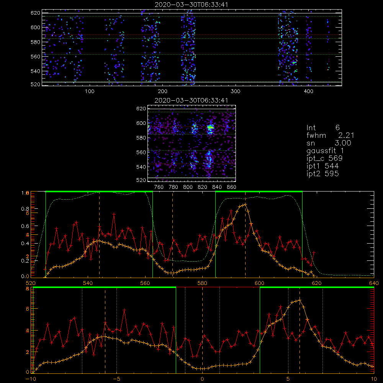Click the top plot title 2020-03-30T06:33:41
This screenshot has height=383, width=383.
click(x=191, y=5)
